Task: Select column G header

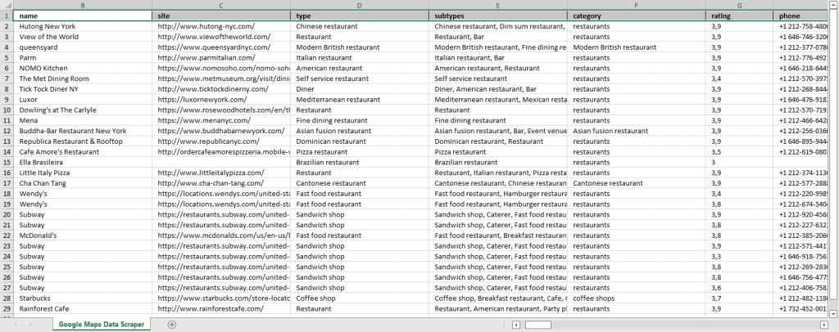Action: [x=740, y=6]
